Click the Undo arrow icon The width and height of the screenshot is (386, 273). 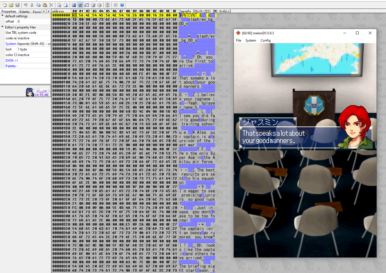[26, 5]
